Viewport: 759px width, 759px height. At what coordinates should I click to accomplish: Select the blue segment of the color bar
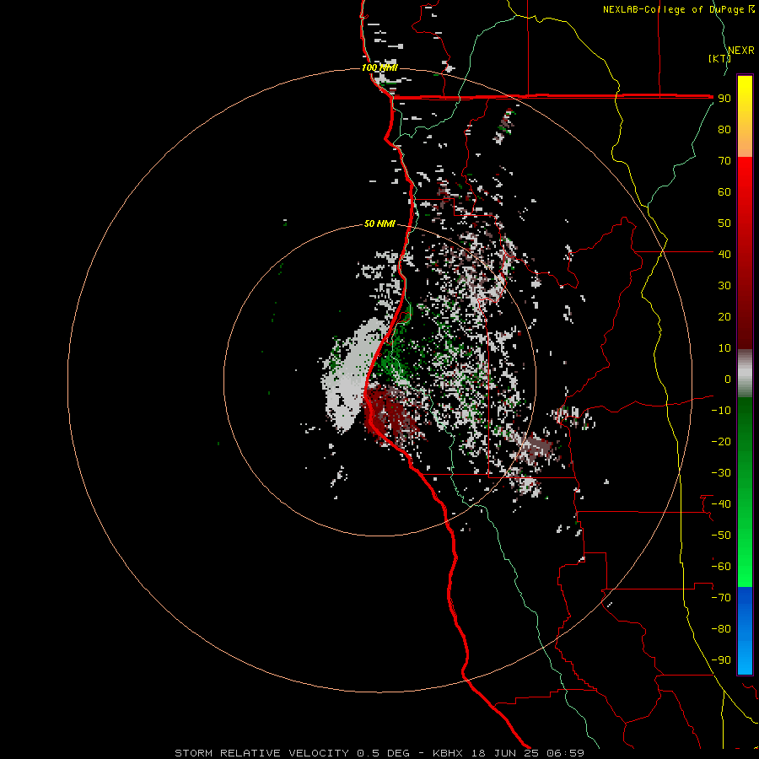point(745,630)
